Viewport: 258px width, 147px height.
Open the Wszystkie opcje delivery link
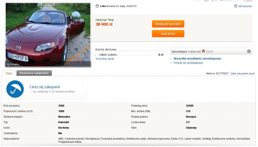(105, 59)
